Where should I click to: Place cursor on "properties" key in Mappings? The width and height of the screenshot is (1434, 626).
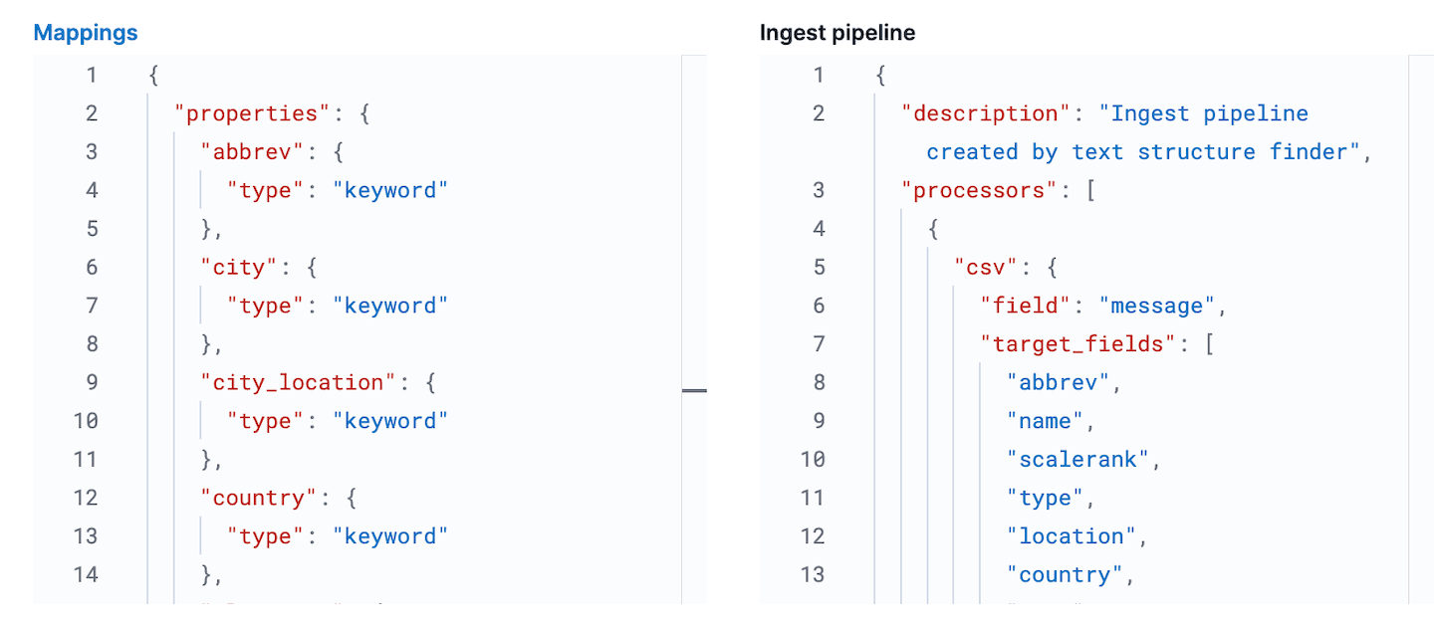pos(260,113)
